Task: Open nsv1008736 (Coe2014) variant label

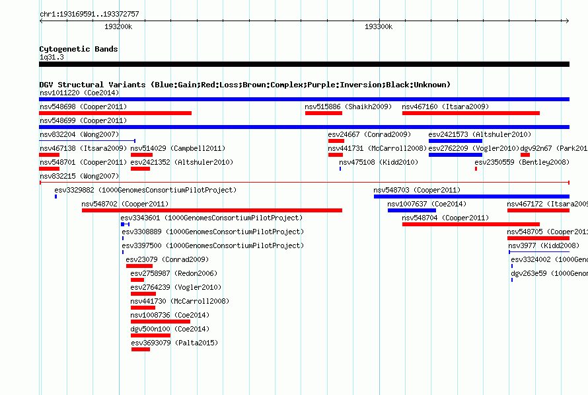Action: [170, 315]
